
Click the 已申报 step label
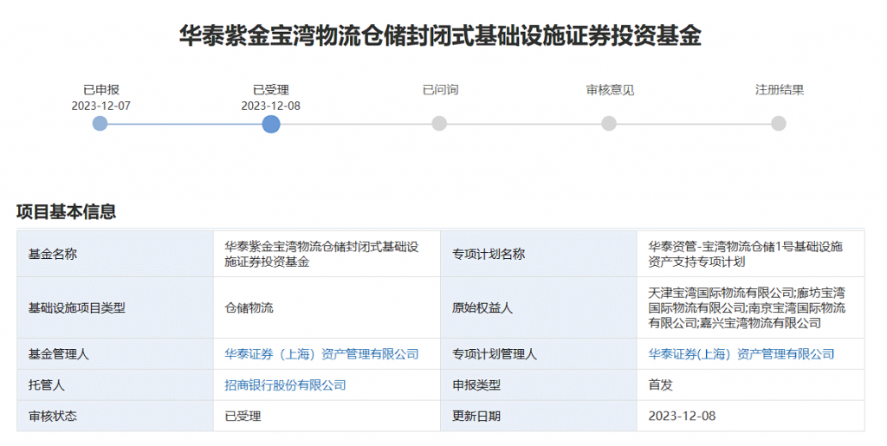pyautogui.click(x=100, y=89)
